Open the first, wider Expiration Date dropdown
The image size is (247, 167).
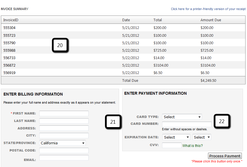coord(176,137)
